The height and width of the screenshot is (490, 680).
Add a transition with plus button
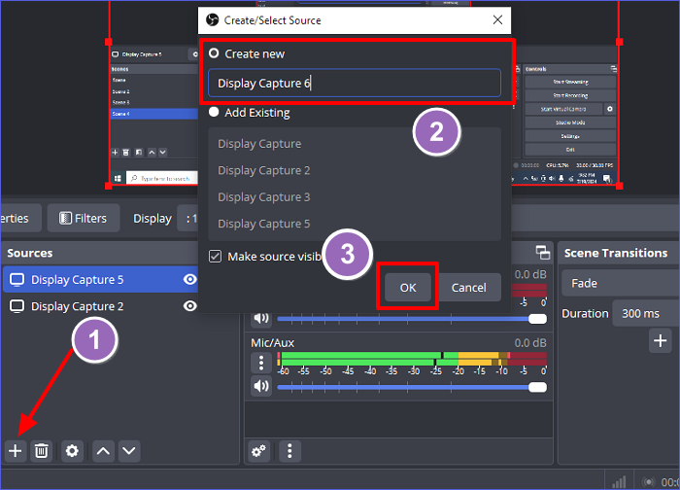[661, 340]
